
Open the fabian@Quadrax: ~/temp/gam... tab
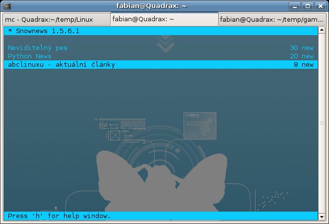pos(272,20)
